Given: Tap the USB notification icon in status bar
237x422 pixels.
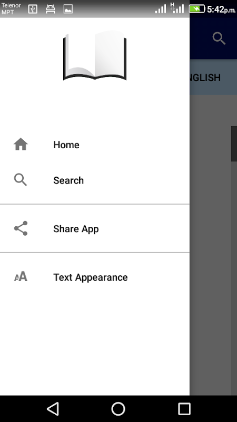Looking at the screenshot, I should tap(33, 9).
